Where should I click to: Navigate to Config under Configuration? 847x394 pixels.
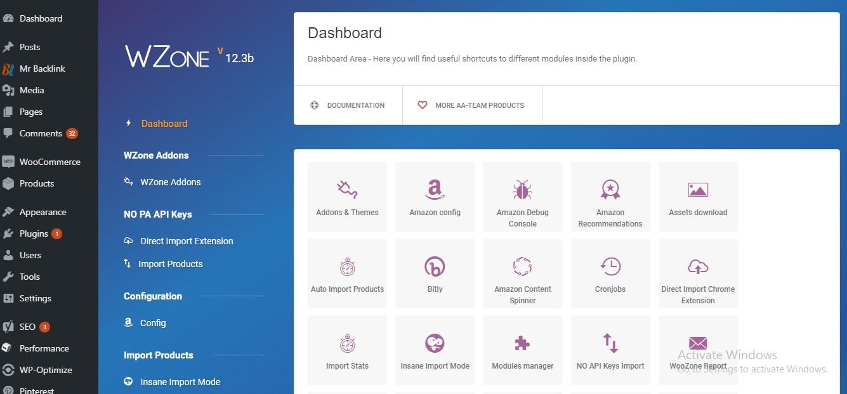(153, 323)
